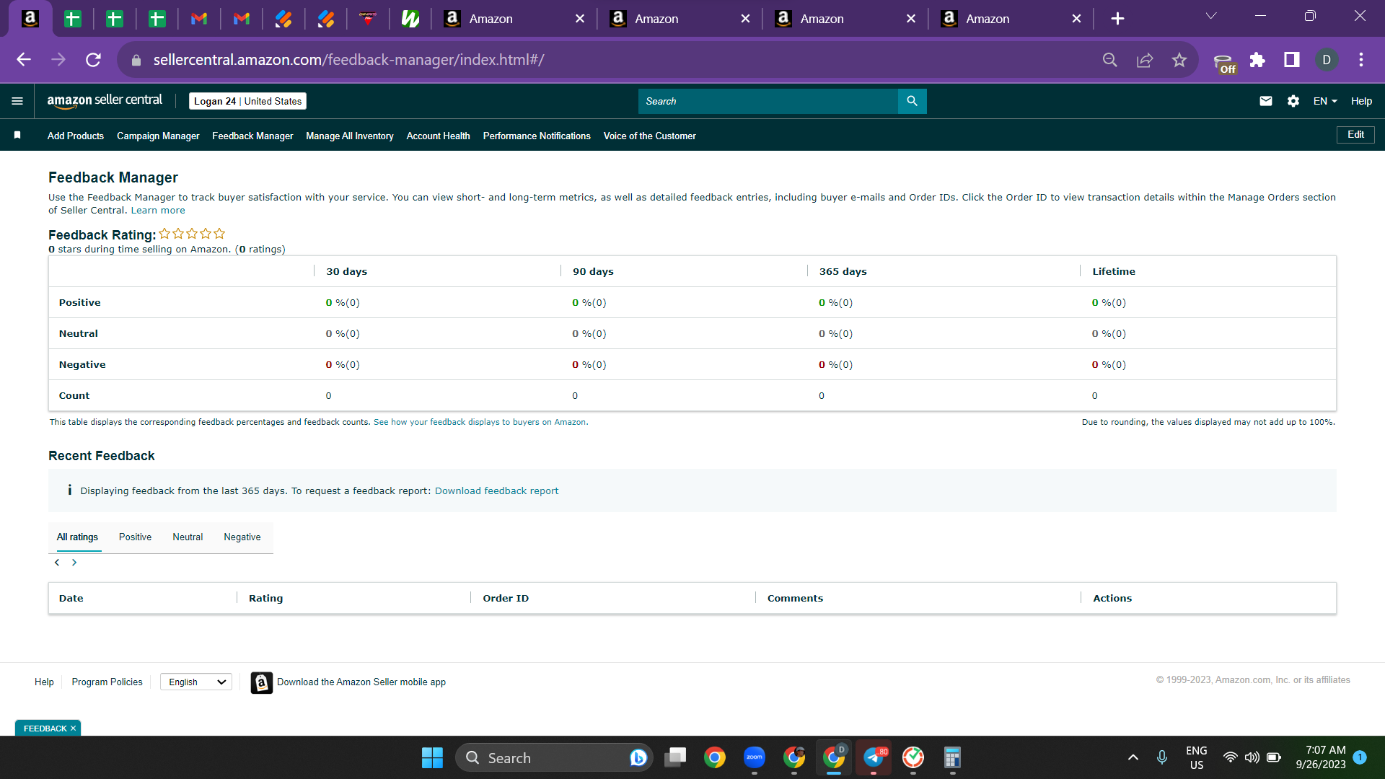The image size is (1385, 779).
Task: Click the browser address bar URL
Action: click(x=348, y=60)
